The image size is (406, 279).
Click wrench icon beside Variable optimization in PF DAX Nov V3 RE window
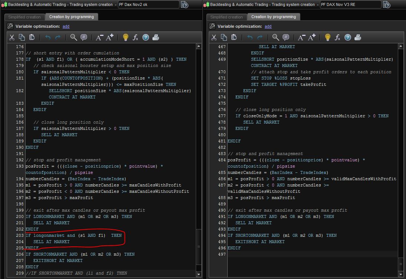(x=212, y=26)
